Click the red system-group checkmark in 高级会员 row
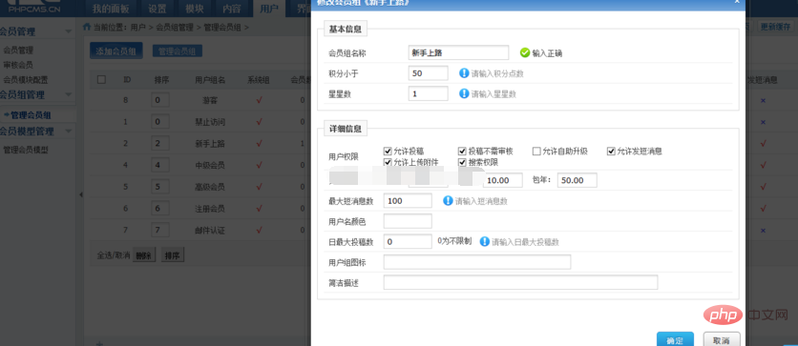The width and height of the screenshot is (798, 346). pos(259,187)
